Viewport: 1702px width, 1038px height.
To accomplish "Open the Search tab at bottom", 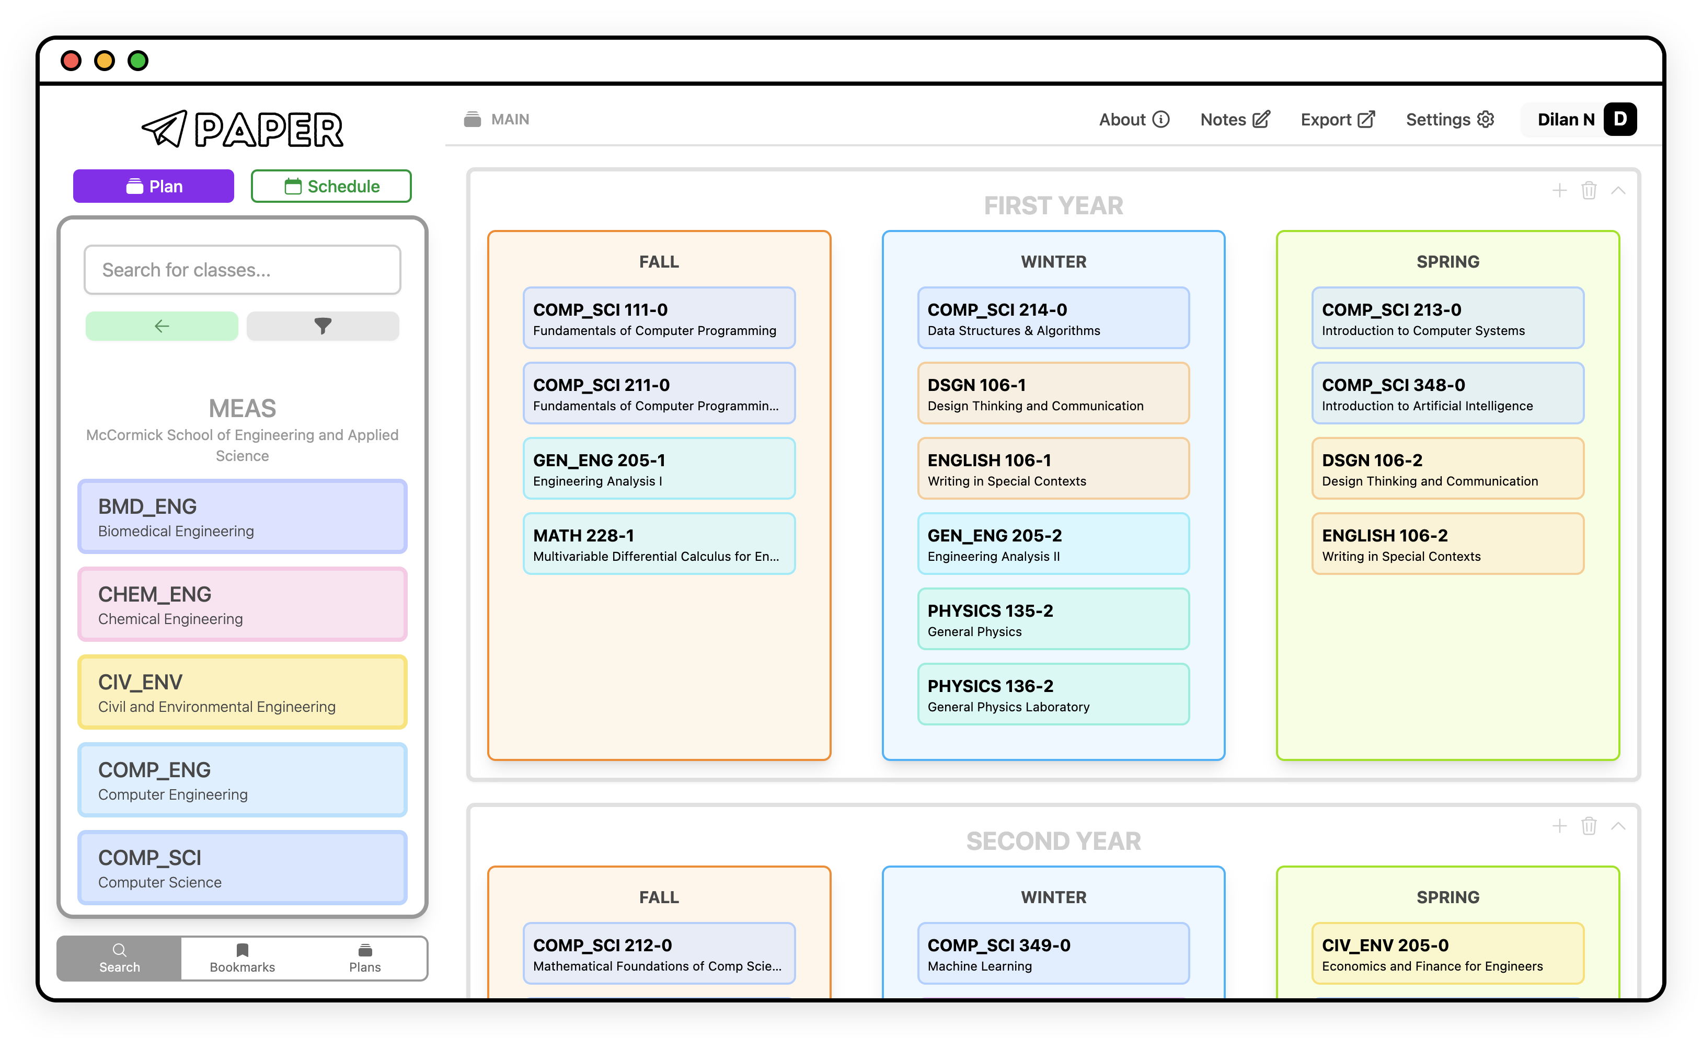I will pos(120,958).
